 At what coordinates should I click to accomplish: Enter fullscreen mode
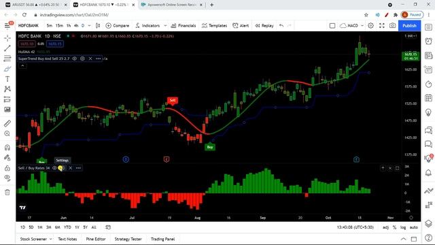[x=382, y=26]
